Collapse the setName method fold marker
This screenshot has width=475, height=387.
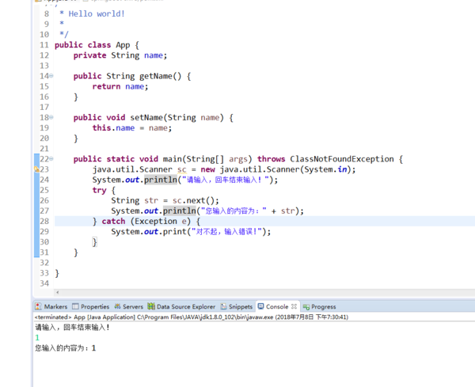coord(51,117)
